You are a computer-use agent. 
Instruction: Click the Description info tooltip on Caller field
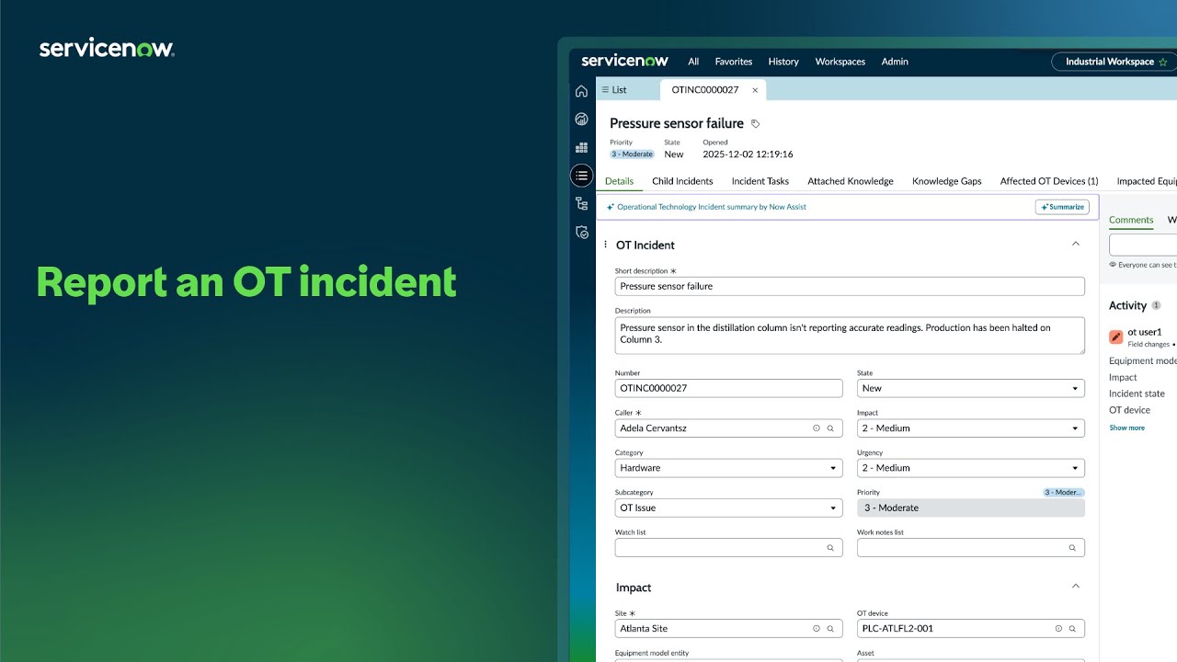pyautogui.click(x=817, y=428)
